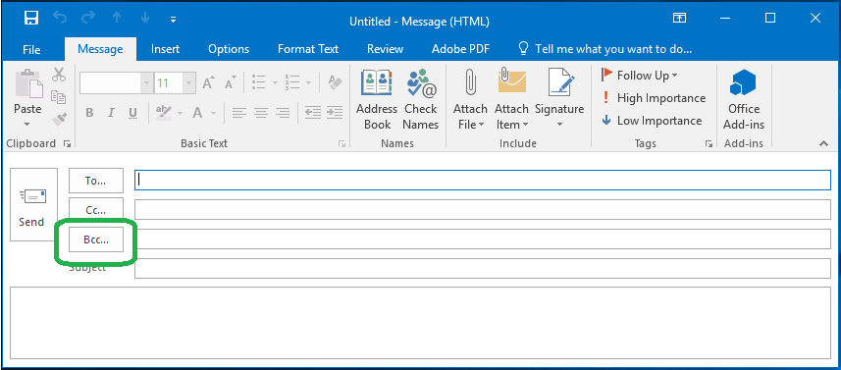Click the Cut scissors icon
The image size is (841, 370).
tap(59, 75)
